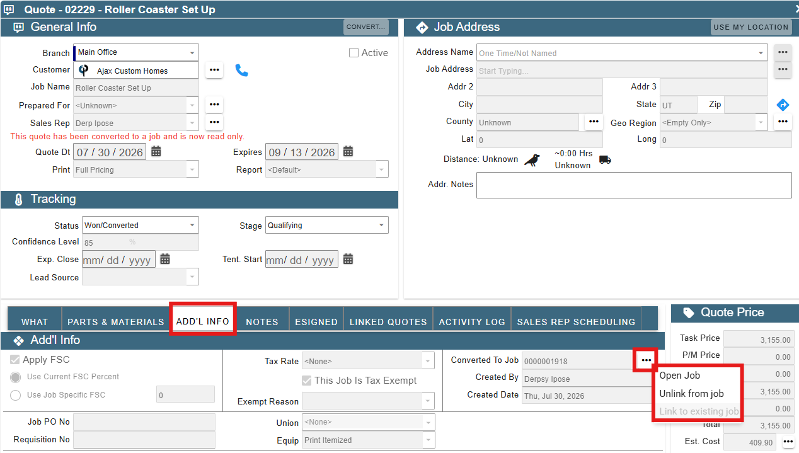Choose Open Job from the popup menu
The height and width of the screenshot is (453, 799).
pos(679,376)
